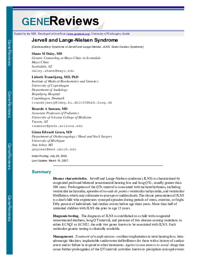Screen dimensions: 216x280
Task: Jump to the Summary heading
Action: [x=41, y=172]
